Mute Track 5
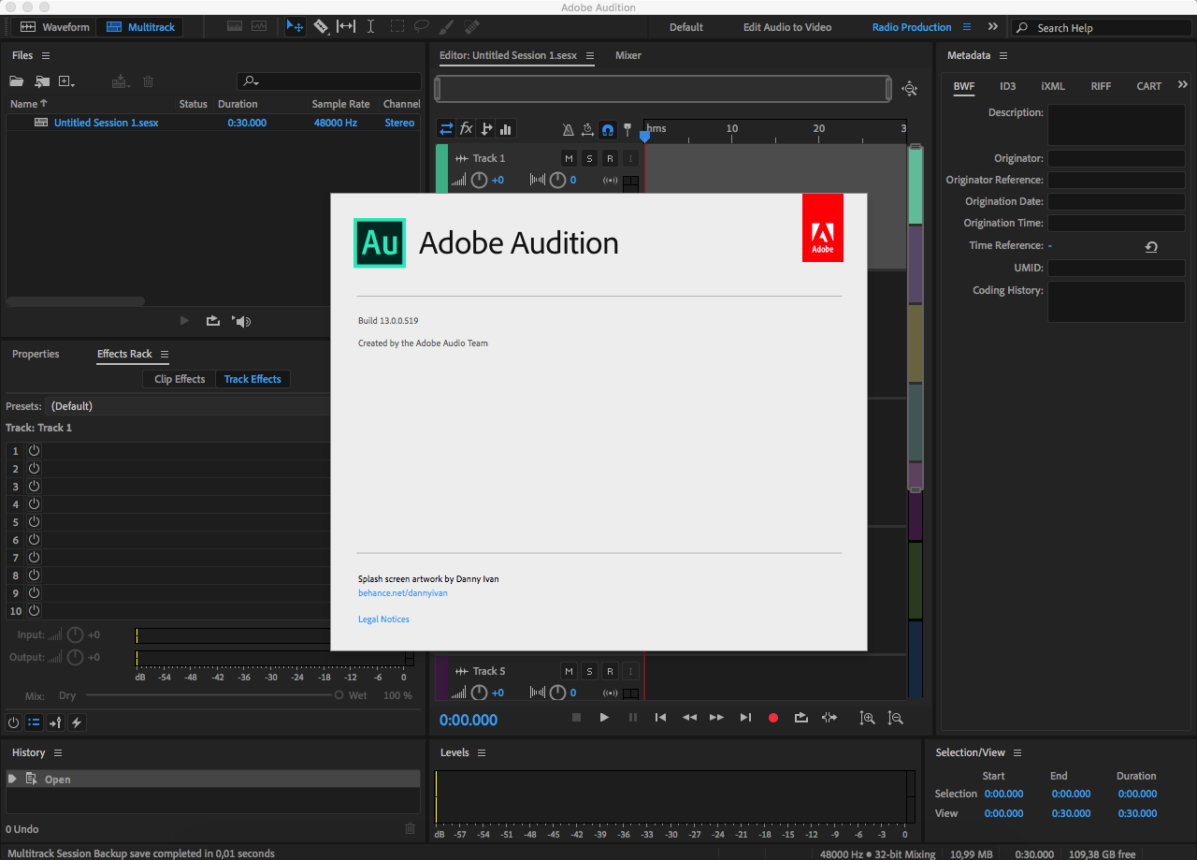The width and height of the screenshot is (1197, 860). pyautogui.click(x=569, y=671)
